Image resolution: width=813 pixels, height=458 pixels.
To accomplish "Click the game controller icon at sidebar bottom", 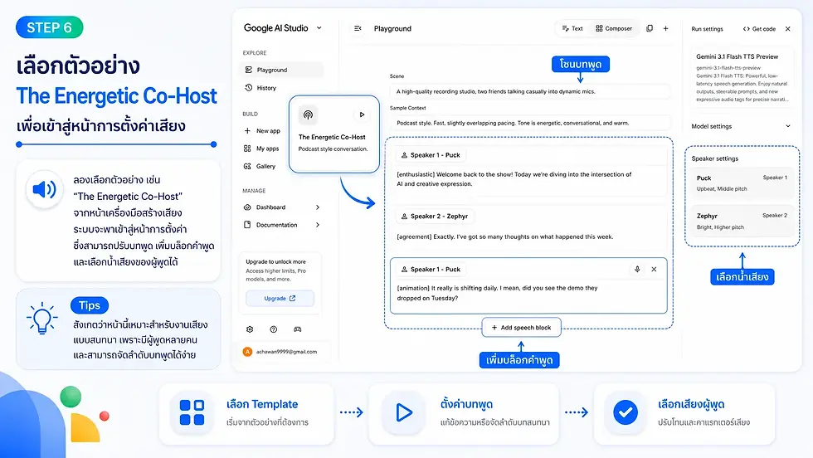I will [298, 329].
